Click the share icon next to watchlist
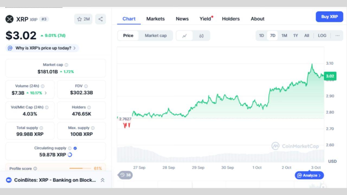This screenshot has width=347, height=195. pyautogui.click(x=100, y=19)
